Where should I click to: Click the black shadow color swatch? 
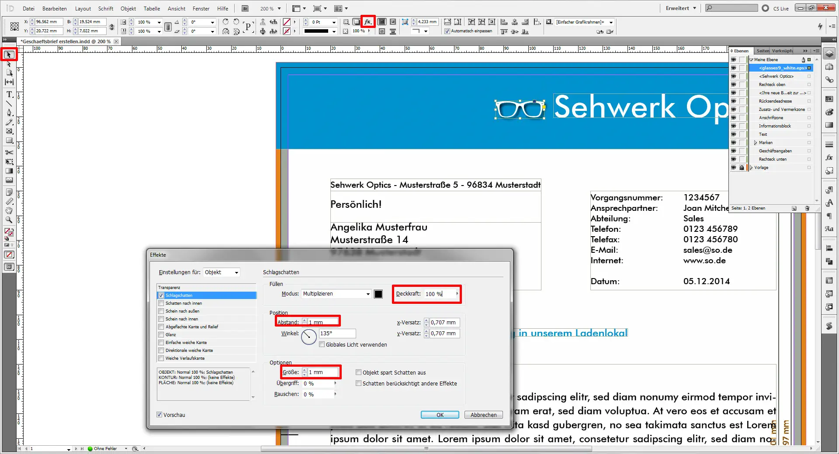[x=378, y=294]
